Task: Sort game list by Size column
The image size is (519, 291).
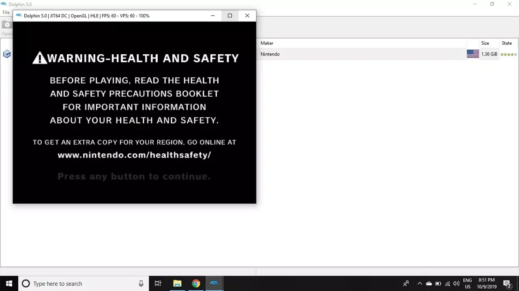Action: 485,43
